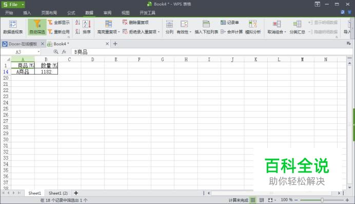This screenshot has height=204, width=355.
Task: Switch to the Sheet1 sheet tab
Action: (x=35, y=193)
